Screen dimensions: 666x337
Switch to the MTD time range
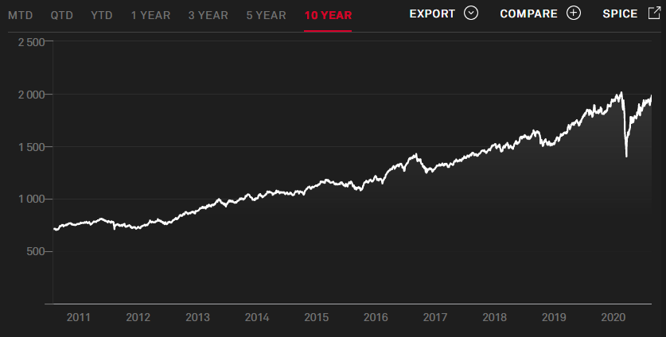(20, 14)
